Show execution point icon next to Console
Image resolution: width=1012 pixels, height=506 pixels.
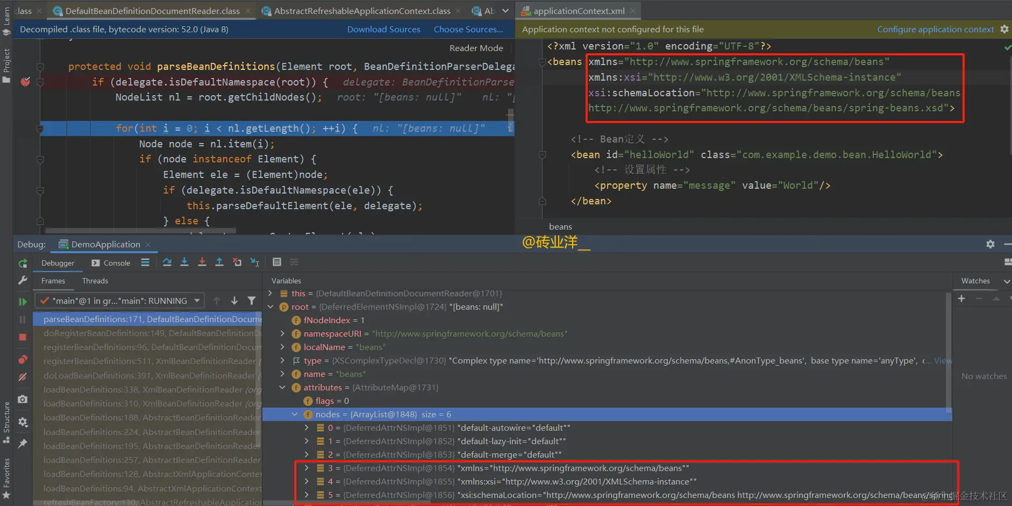[145, 262]
